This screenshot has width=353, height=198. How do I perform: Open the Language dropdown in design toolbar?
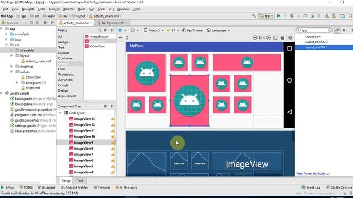(218, 30)
